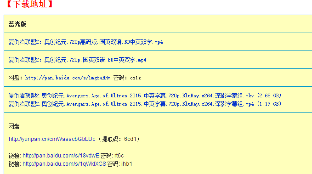Click the password text os1z
The width and height of the screenshot is (312, 174).
136,78
